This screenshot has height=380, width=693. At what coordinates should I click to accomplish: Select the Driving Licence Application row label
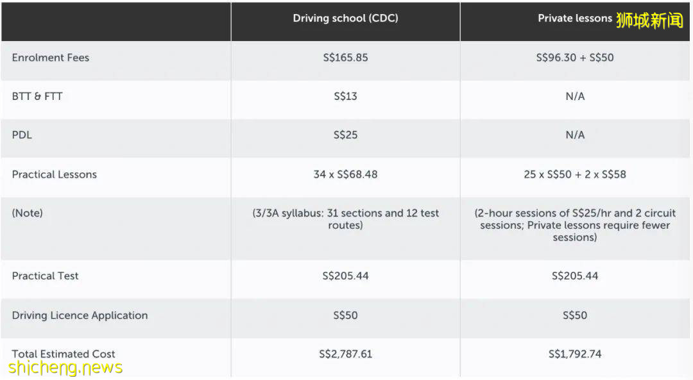(x=80, y=315)
